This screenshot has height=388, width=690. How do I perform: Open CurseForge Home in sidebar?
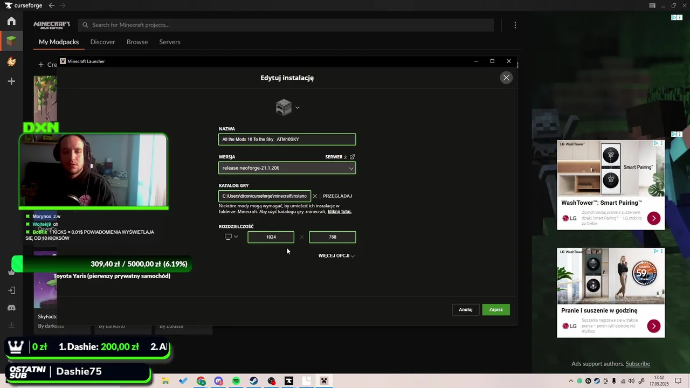click(11, 21)
